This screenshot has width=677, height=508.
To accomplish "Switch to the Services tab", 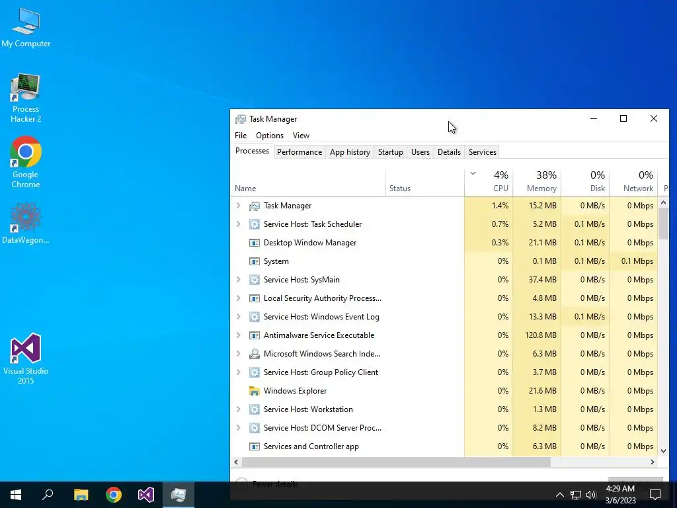I will click(x=482, y=152).
